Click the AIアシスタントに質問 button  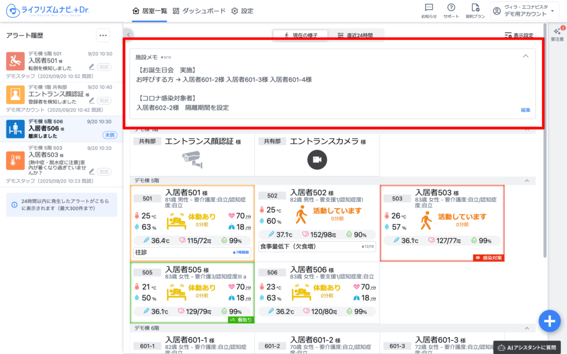click(x=529, y=347)
